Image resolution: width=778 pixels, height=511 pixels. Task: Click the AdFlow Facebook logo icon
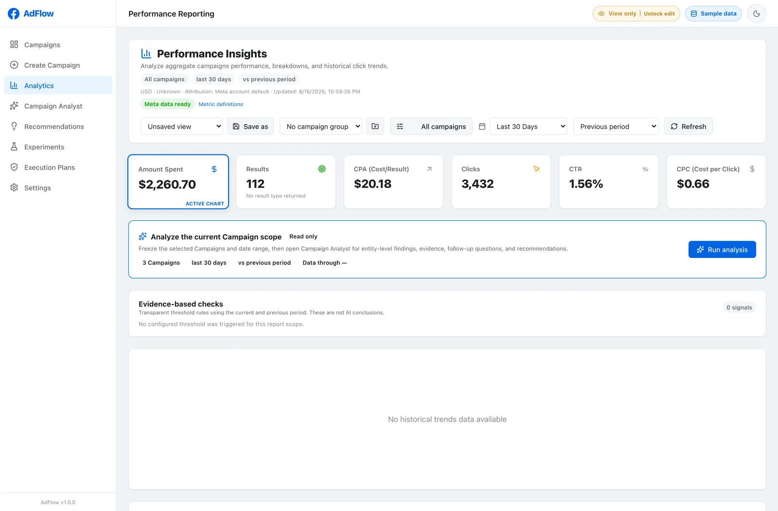(x=14, y=14)
